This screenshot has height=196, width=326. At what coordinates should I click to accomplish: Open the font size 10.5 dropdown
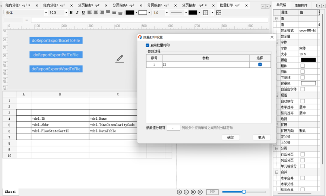[x=66, y=13]
